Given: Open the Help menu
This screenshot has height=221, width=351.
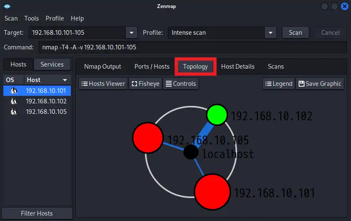Looking at the screenshot, I should point(77,18).
